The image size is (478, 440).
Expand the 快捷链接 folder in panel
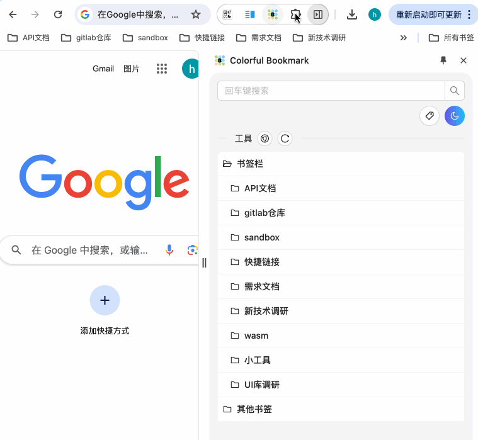tap(341, 262)
